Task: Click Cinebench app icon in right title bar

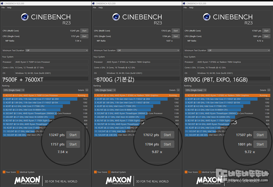Action: (x=184, y=3)
